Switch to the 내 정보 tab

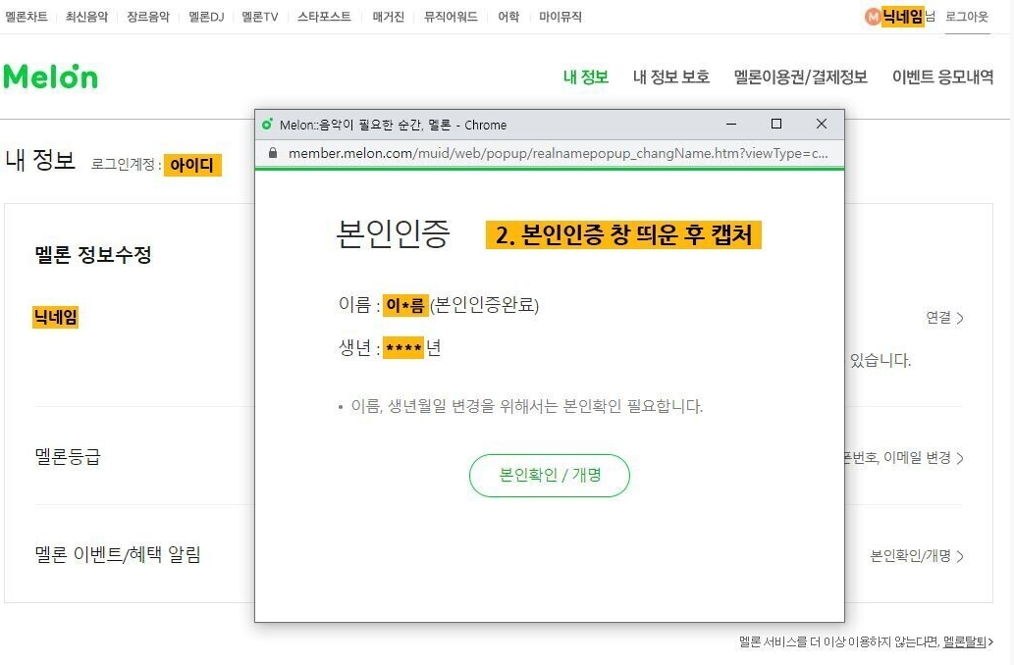tap(586, 77)
